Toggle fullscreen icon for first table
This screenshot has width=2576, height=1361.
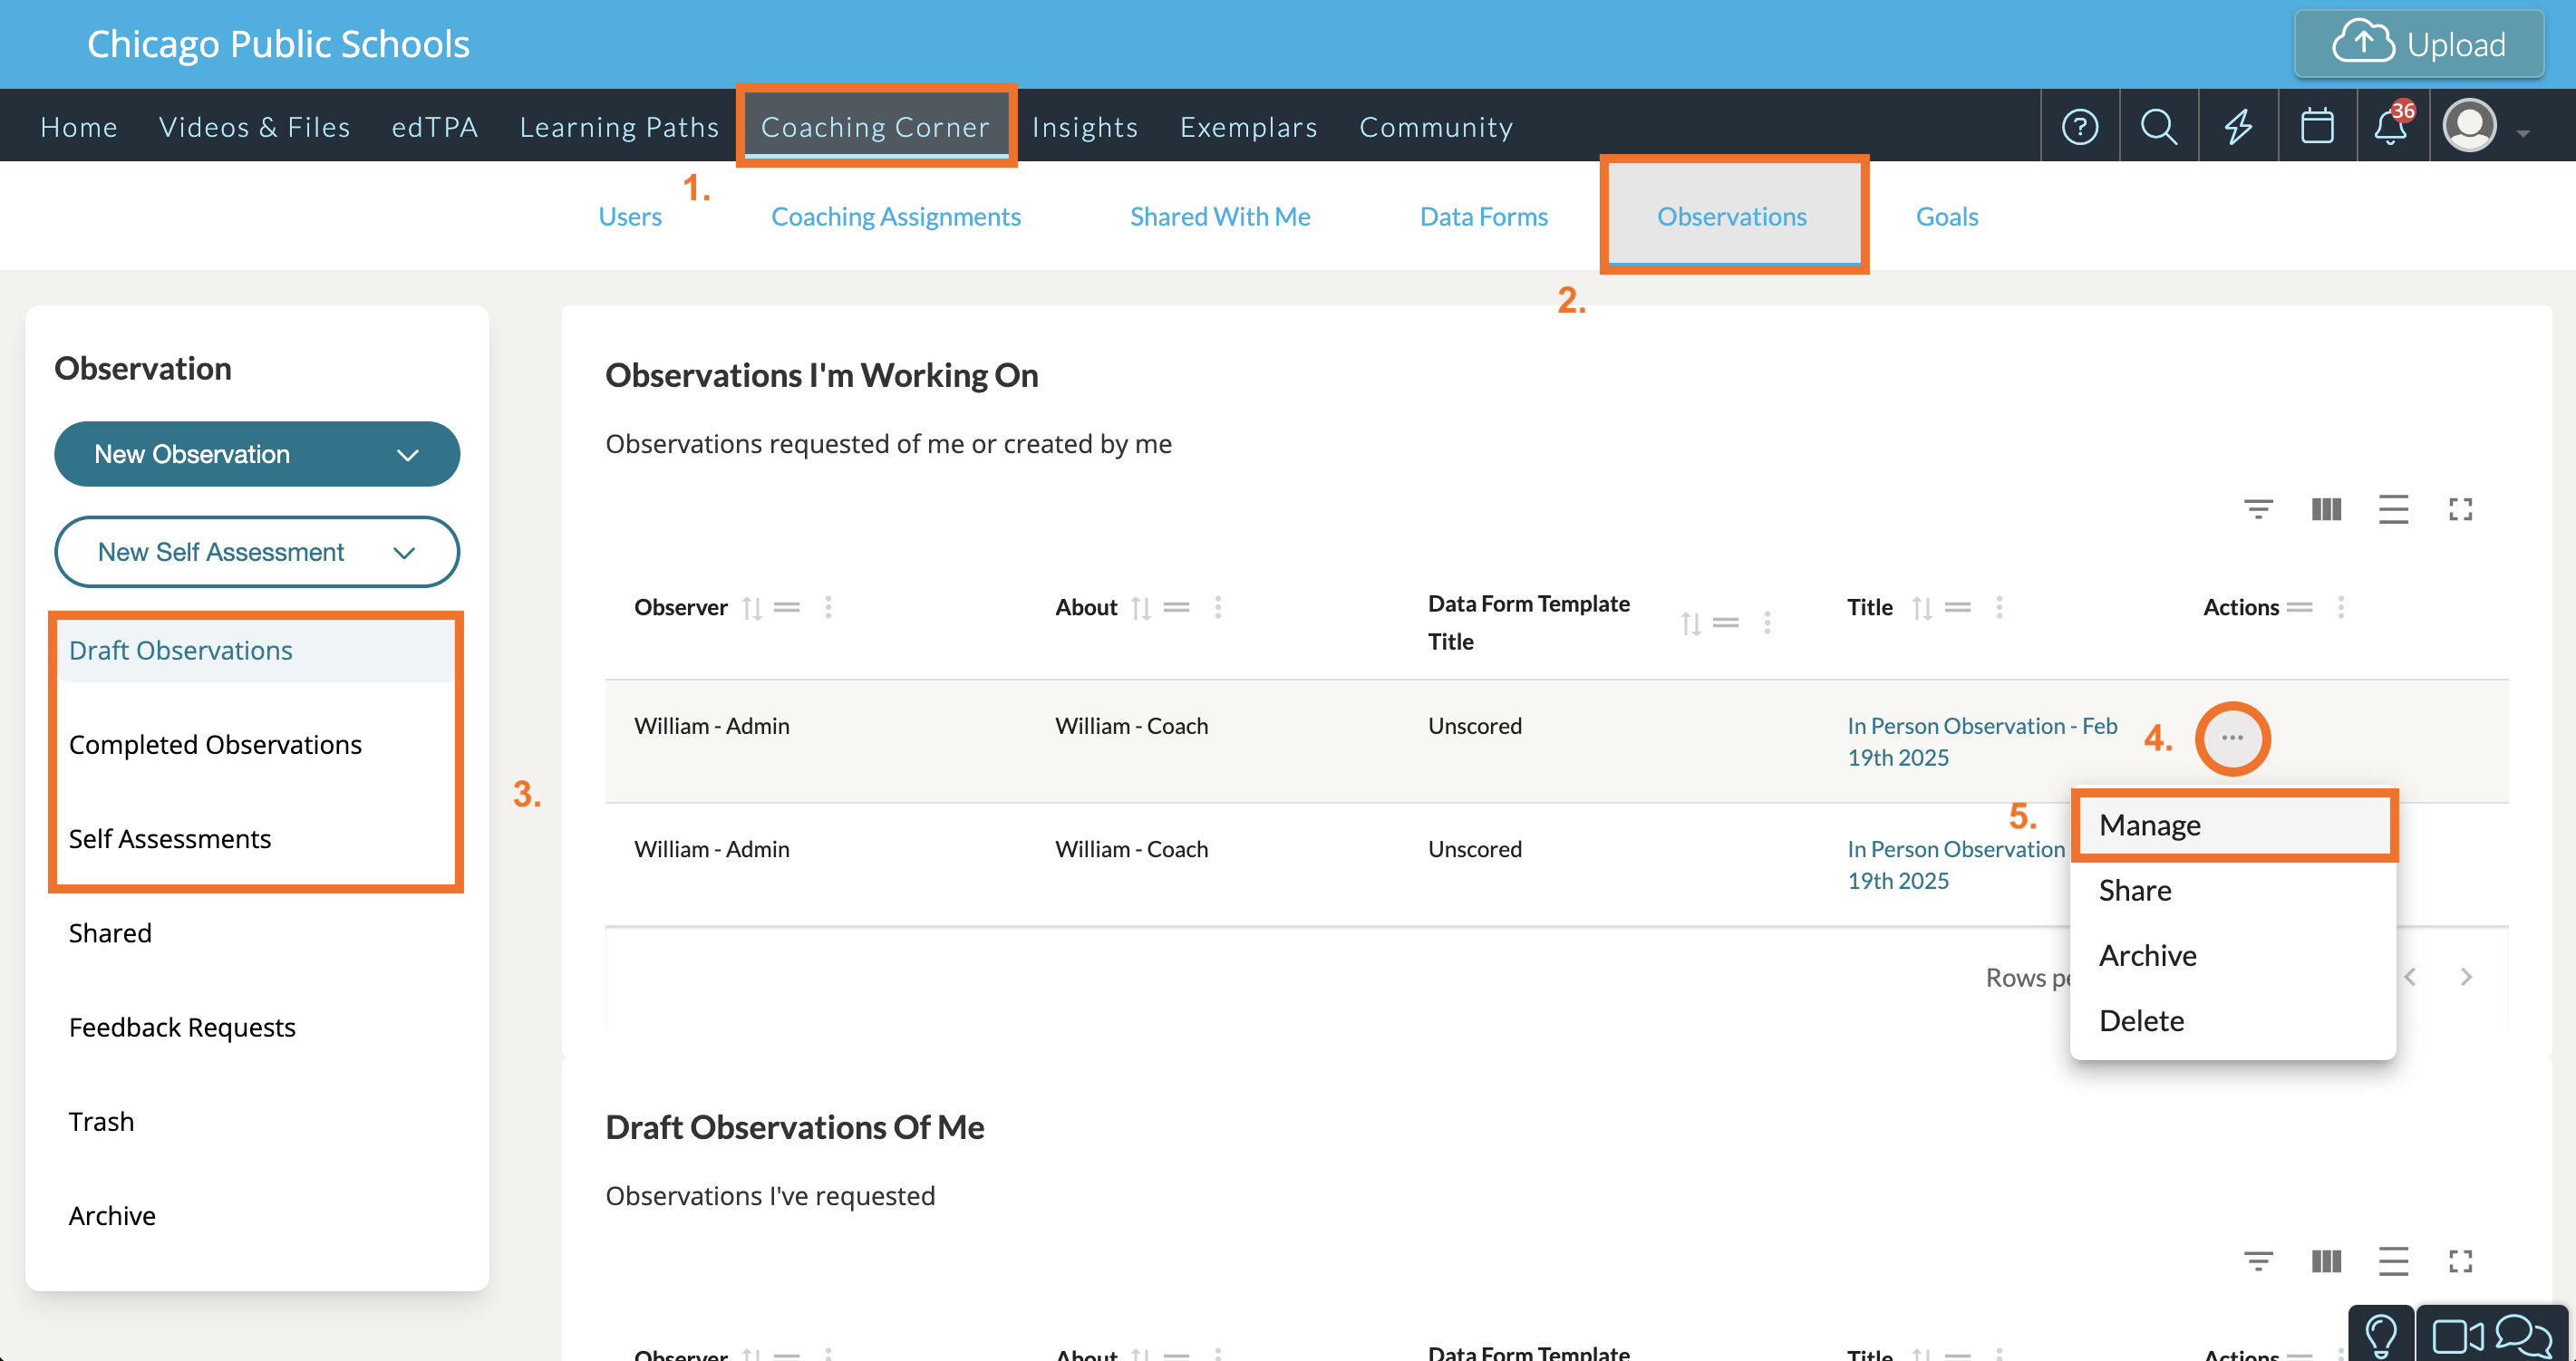coord(2460,509)
